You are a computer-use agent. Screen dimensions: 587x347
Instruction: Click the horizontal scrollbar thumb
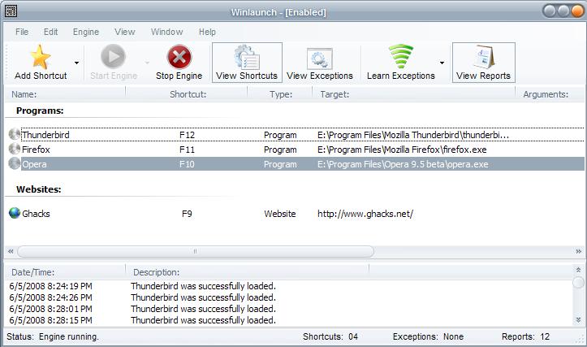(x=196, y=251)
